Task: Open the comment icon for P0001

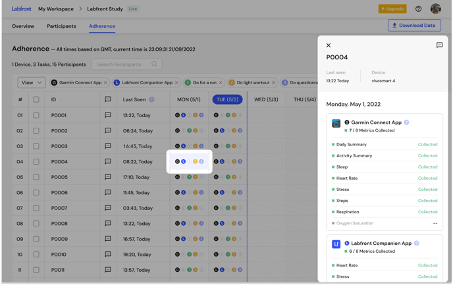Action: [x=108, y=115]
